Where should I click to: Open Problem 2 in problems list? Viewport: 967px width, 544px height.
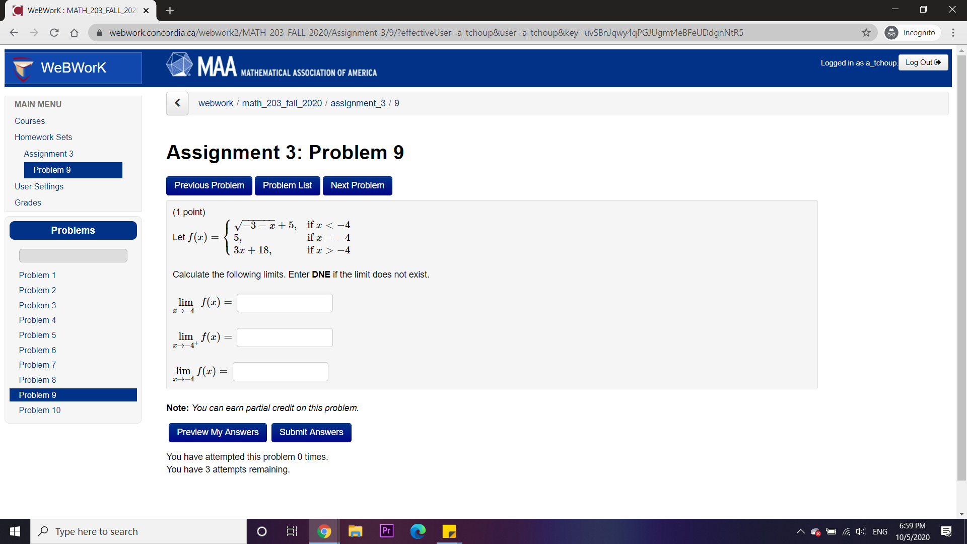click(x=38, y=290)
